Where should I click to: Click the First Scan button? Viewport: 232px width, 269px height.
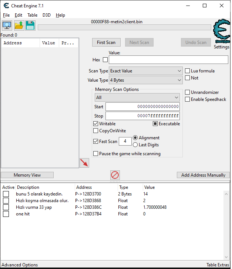point(106,42)
